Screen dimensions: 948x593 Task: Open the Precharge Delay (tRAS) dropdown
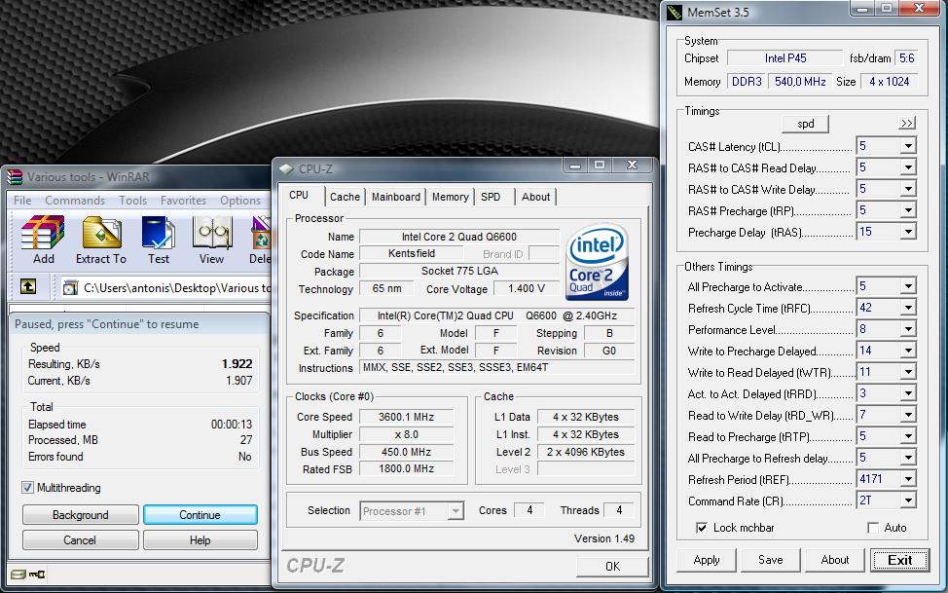[907, 232]
